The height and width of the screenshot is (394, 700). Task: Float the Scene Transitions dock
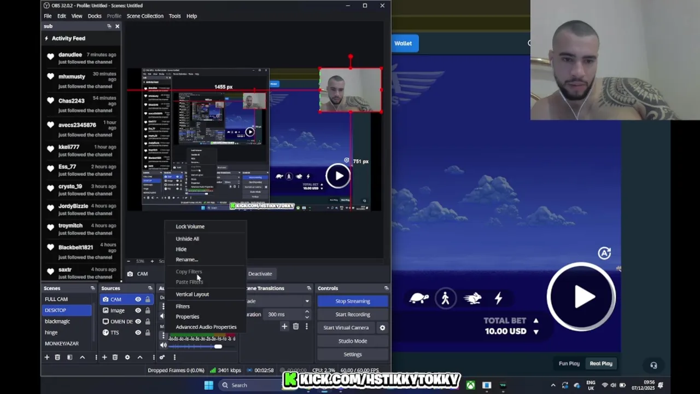309,288
